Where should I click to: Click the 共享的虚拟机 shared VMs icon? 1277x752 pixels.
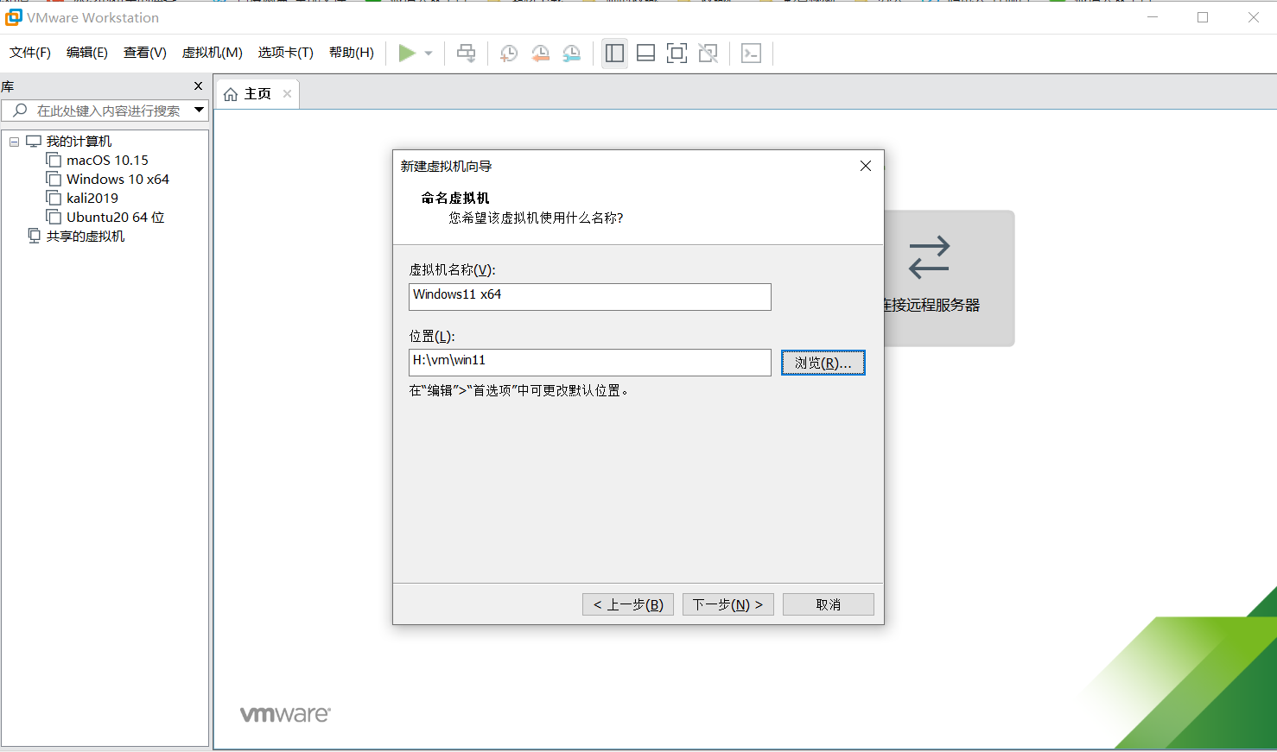(x=35, y=236)
